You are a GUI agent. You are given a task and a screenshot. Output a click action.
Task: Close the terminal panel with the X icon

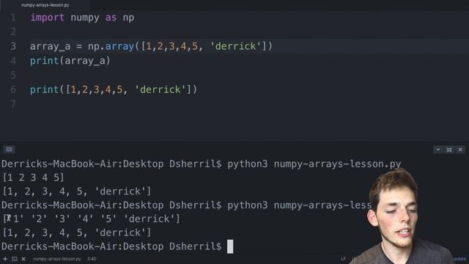[x=460, y=150]
